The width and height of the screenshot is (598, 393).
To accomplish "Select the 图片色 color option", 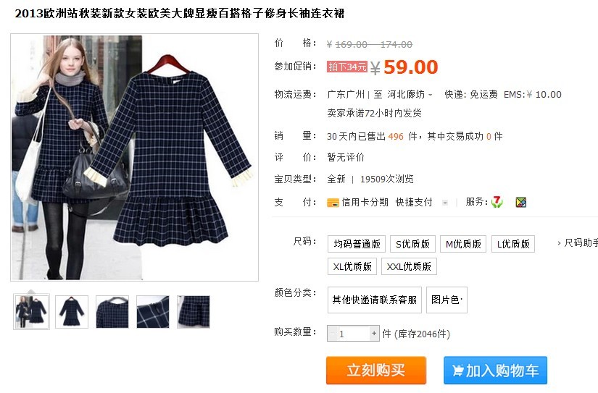I will point(447,300).
